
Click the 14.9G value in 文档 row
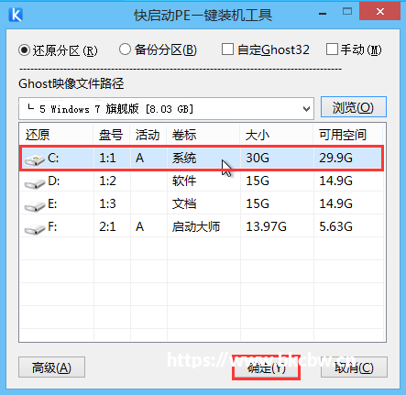[335, 204]
